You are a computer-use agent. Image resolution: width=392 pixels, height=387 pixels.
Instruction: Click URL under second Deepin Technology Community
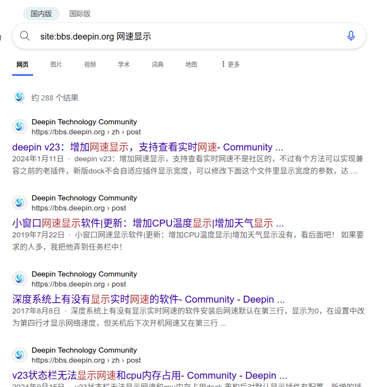click(x=79, y=208)
